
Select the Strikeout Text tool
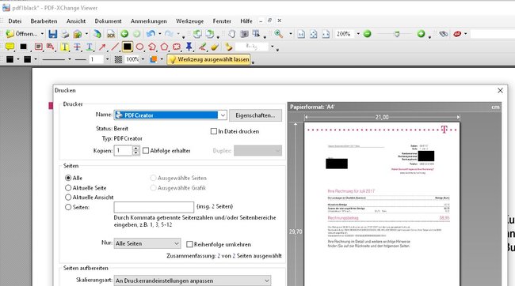[x=77, y=47]
